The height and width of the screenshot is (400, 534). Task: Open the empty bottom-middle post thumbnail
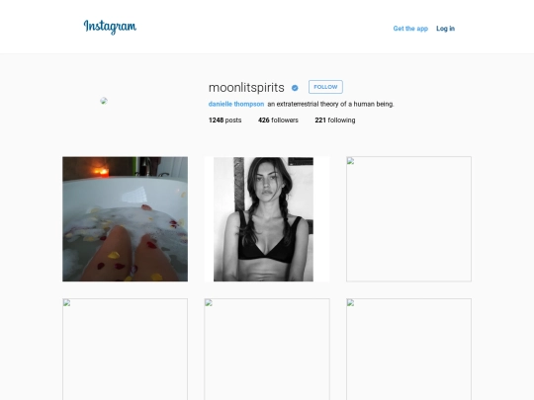pyautogui.click(x=267, y=350)
